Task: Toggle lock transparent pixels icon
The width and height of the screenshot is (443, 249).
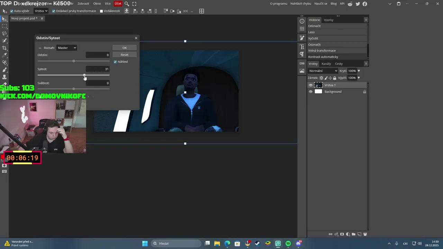Action: click(x=321, y=78)
